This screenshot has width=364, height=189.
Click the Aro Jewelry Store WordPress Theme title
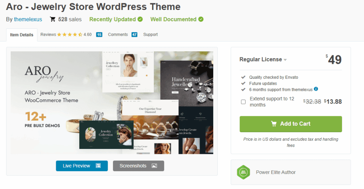[x=93, y=6]
